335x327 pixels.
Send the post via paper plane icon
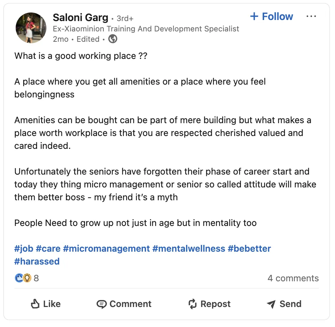(x=271, y=304)
